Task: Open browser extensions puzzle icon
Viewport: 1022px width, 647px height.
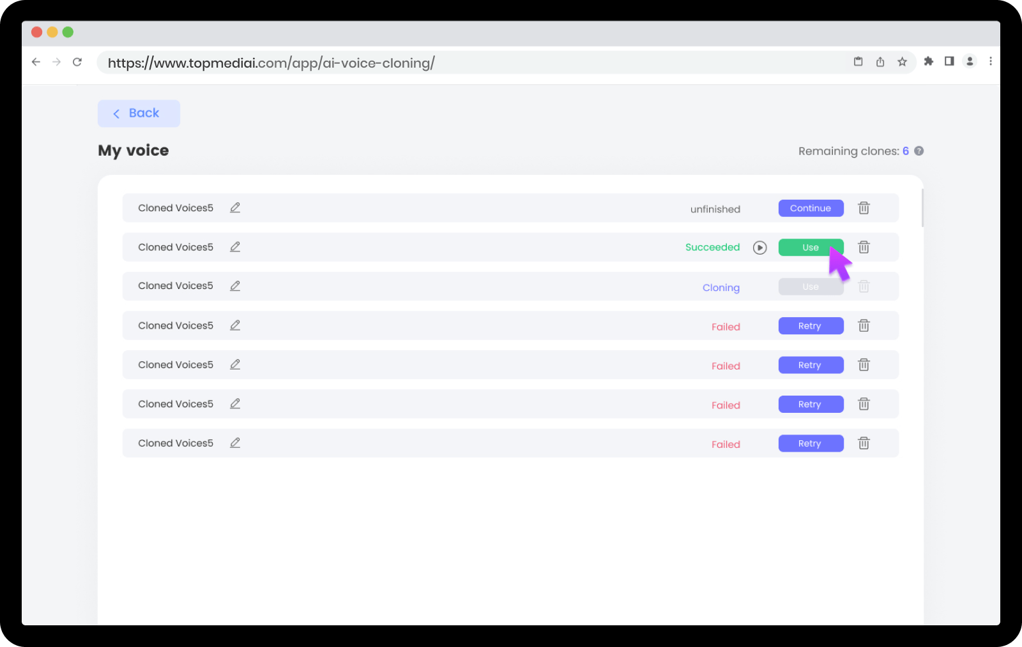Action: pos(929,61)
